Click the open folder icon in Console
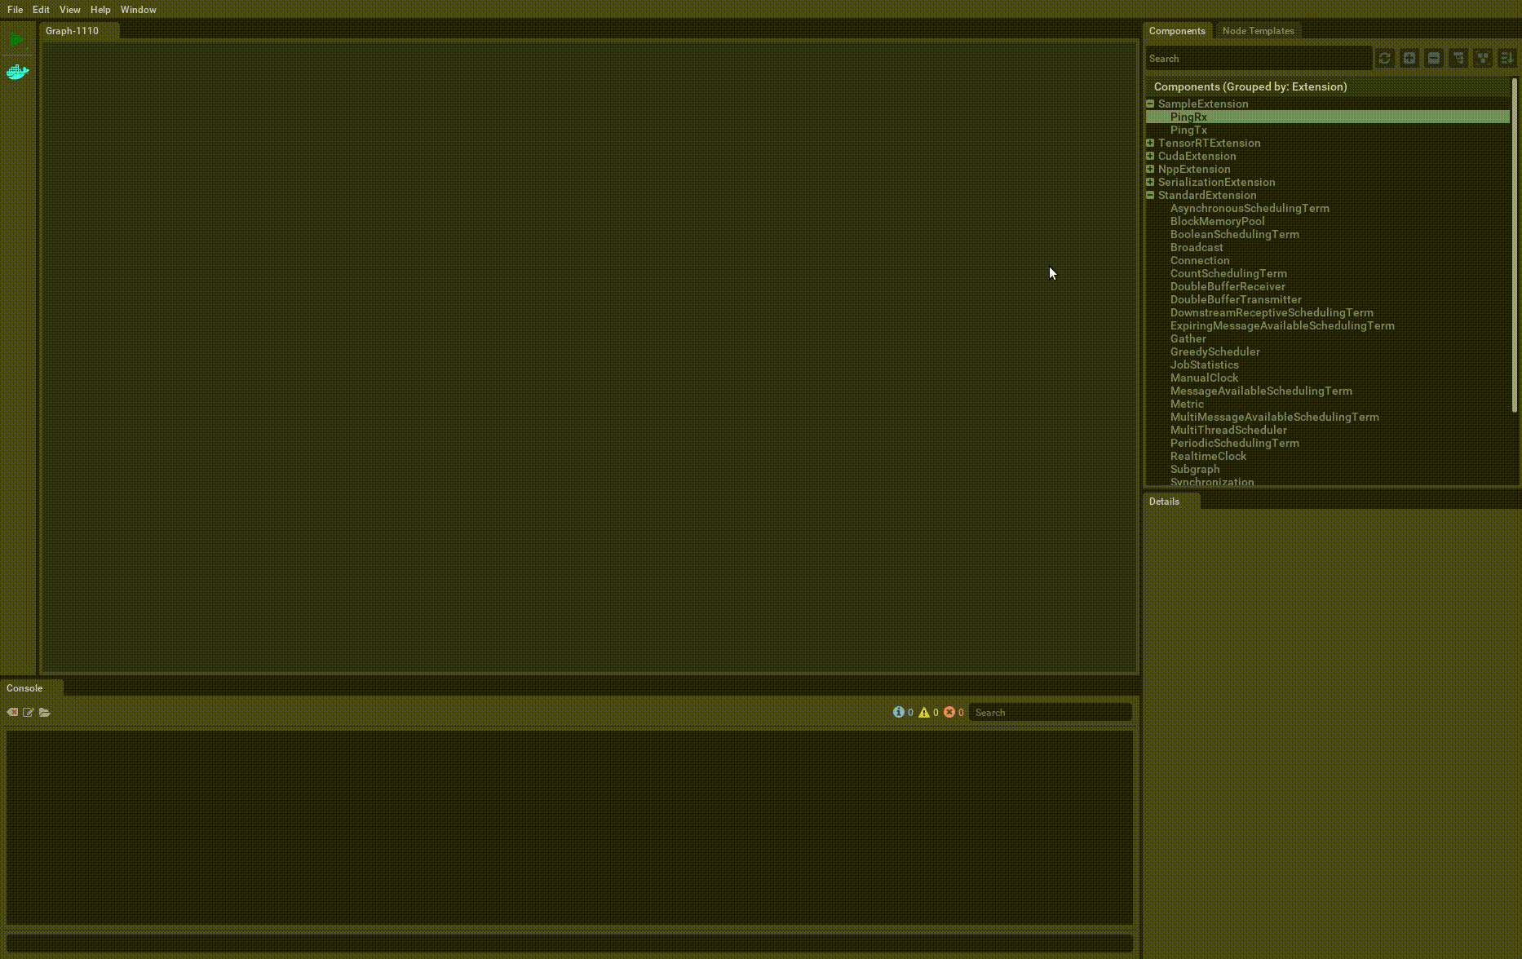This screenshot has width=1522, height=959. (x=45, y=713)
